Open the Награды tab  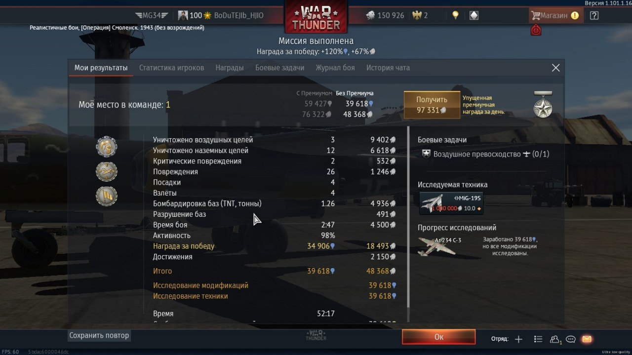click(230, 68)
